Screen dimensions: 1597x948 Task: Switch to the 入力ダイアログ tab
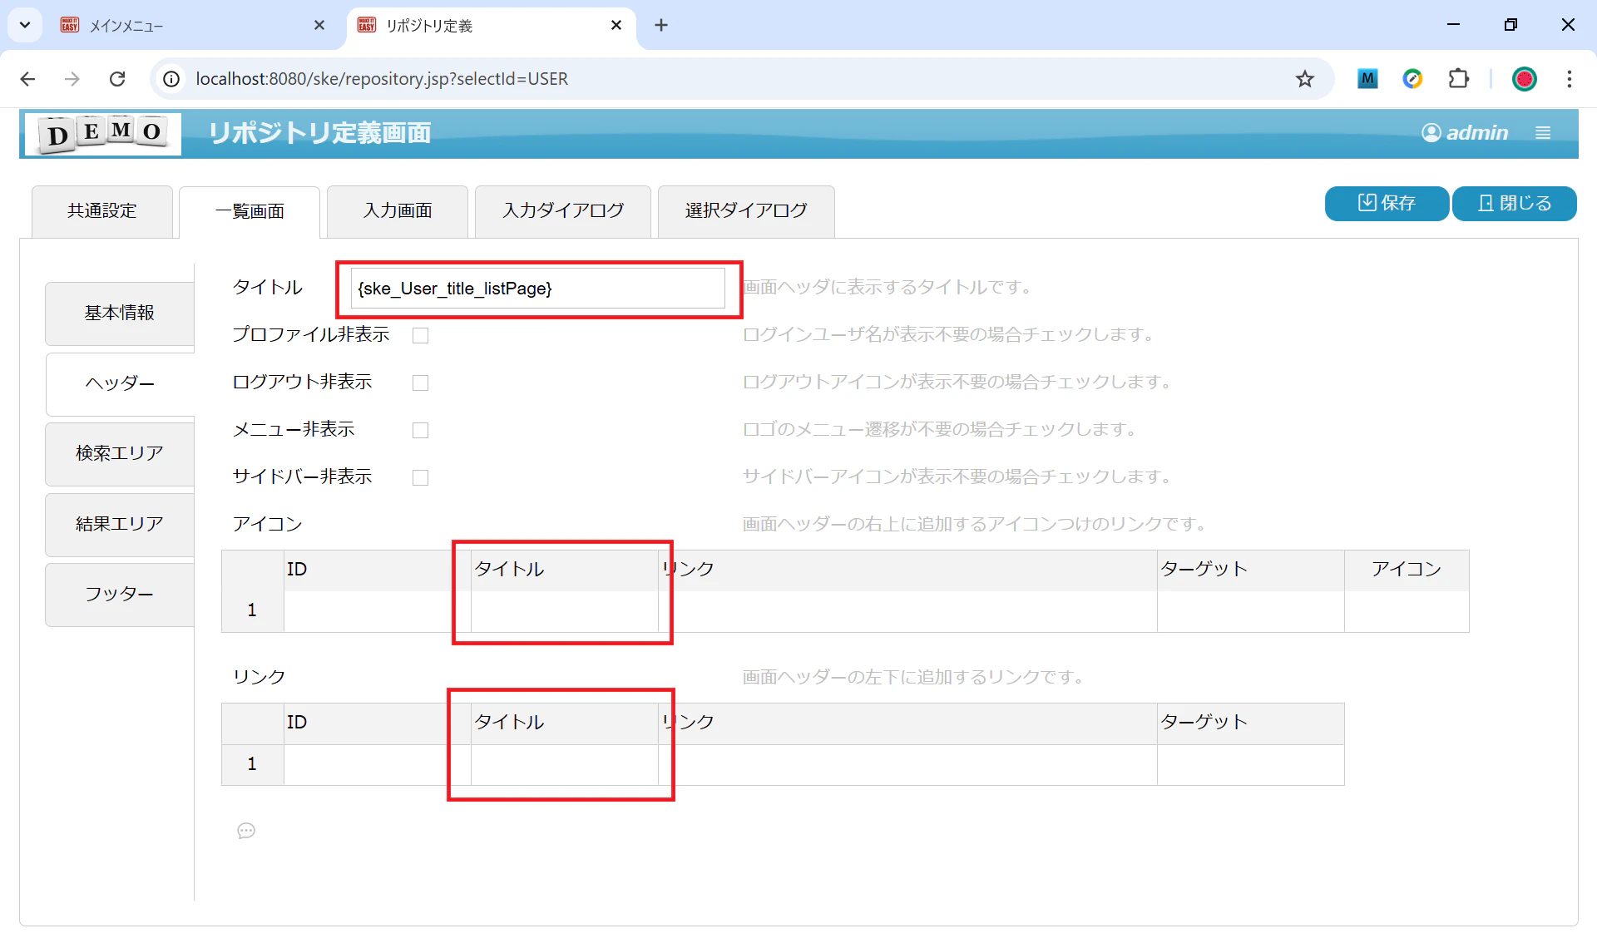coord(563,211)
